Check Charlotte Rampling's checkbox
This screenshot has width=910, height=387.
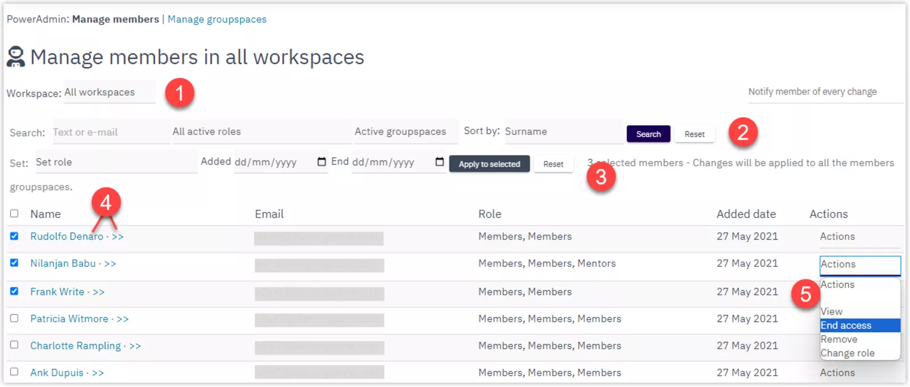14,345
